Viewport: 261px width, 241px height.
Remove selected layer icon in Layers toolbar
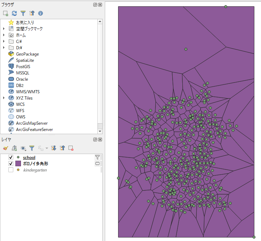(71, 148)
